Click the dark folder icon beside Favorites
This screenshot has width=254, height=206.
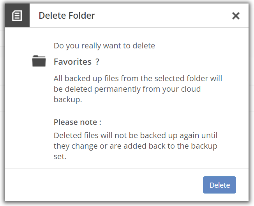click(39, 61)
